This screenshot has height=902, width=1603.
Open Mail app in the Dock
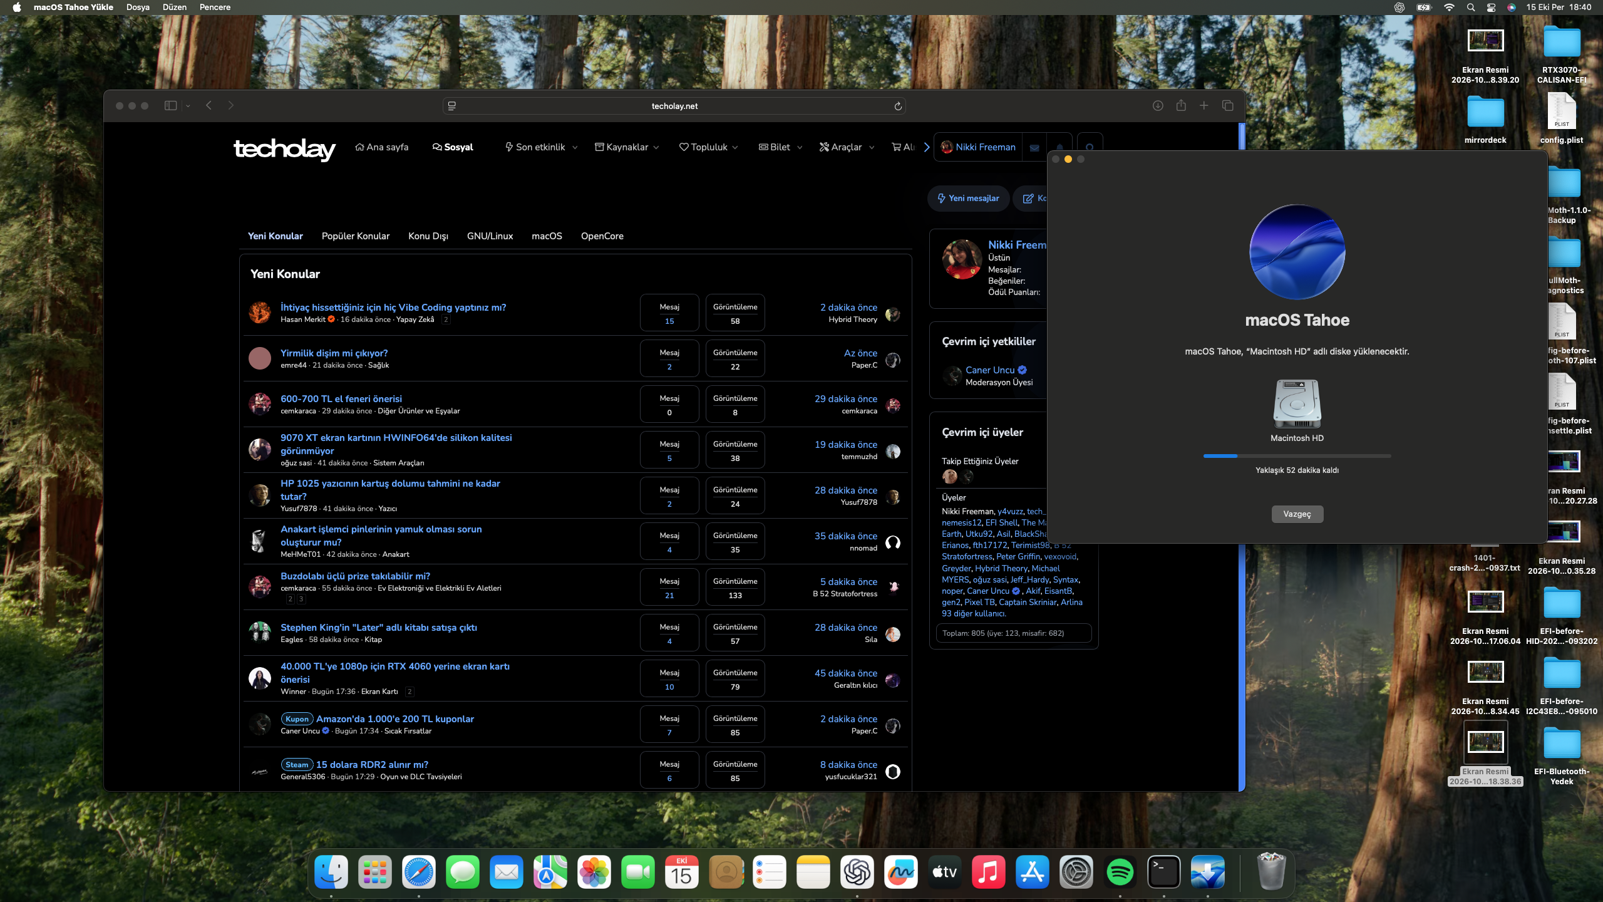[507, 872]
